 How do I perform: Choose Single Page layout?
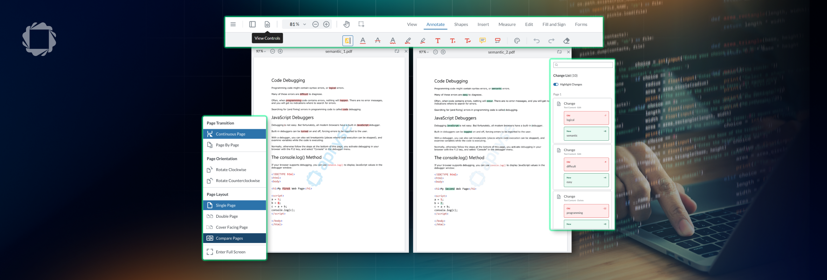coord(234,205)
